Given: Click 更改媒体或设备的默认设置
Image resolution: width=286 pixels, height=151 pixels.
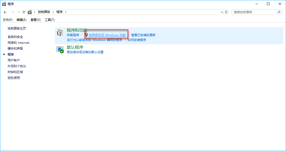Looking at the screenshot, I should coord(85,52).
